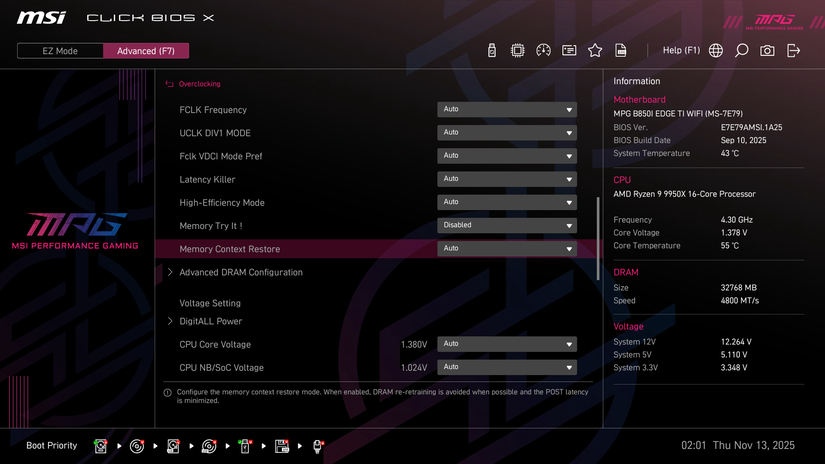Click the CPU chip icon in toolbar
Screen dimensions: 825x464
[x=518, y=51]
